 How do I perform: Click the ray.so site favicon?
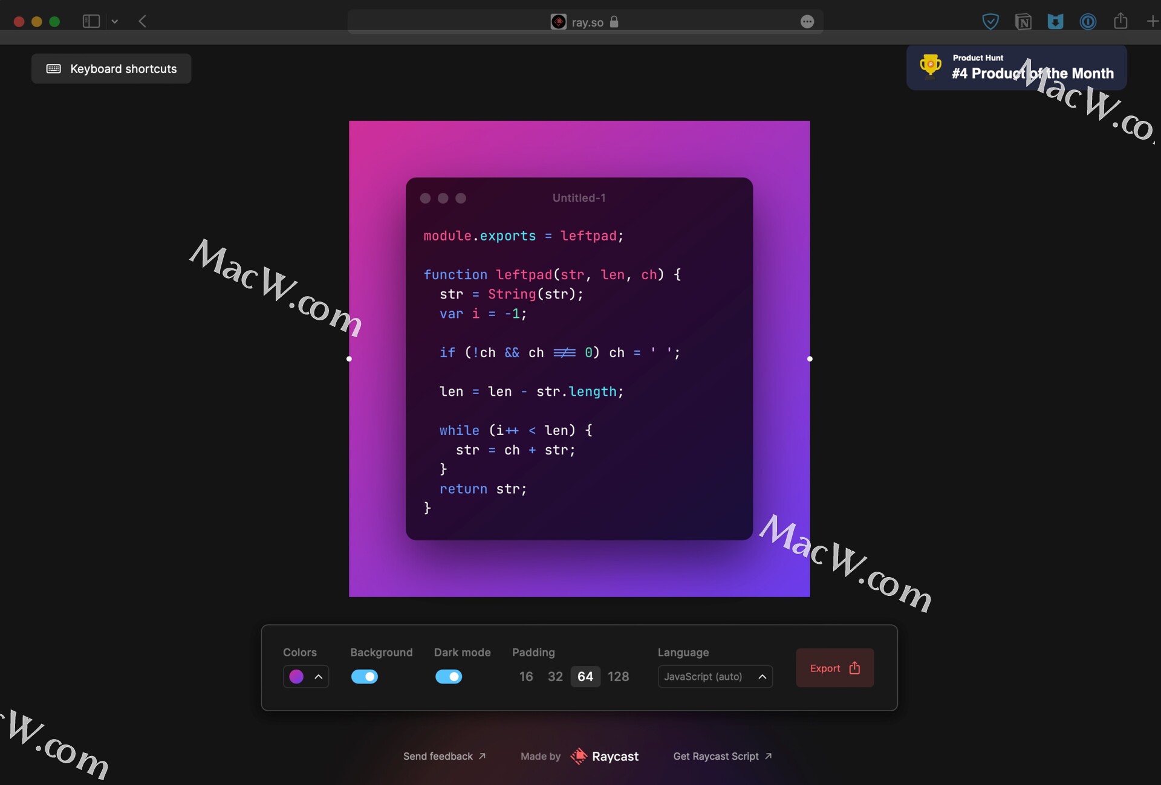point(559,22)
